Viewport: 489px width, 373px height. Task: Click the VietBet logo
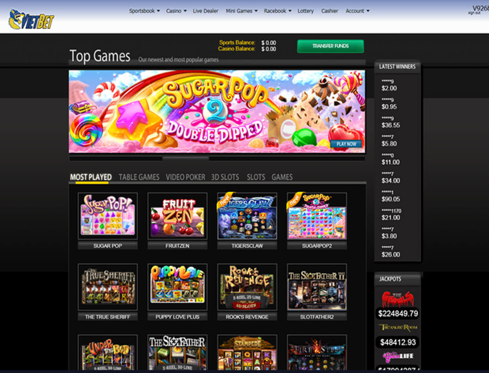31,19
